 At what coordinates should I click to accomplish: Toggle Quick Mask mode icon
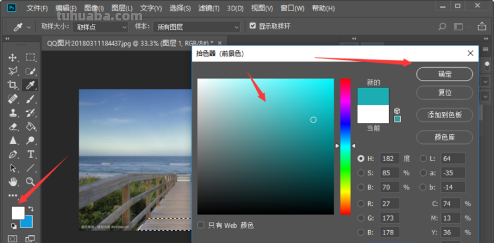pos(12,239)
